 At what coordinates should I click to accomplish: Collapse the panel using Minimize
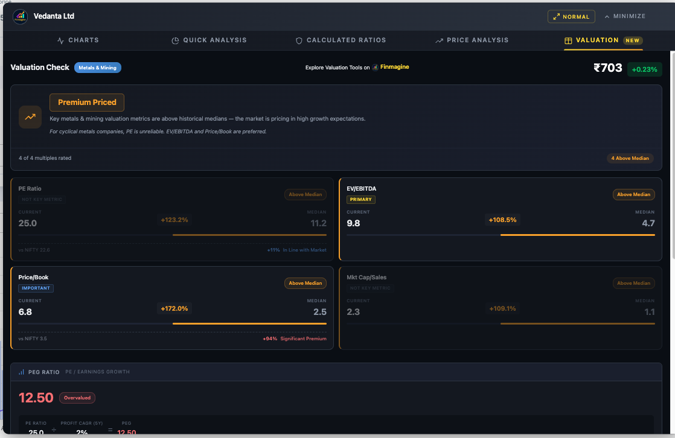[625, 16]
